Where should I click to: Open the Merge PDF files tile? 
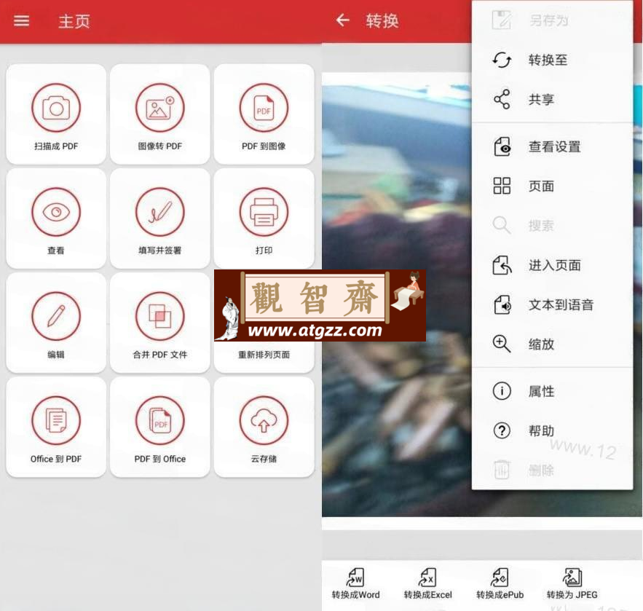click(x=160, y=323)
